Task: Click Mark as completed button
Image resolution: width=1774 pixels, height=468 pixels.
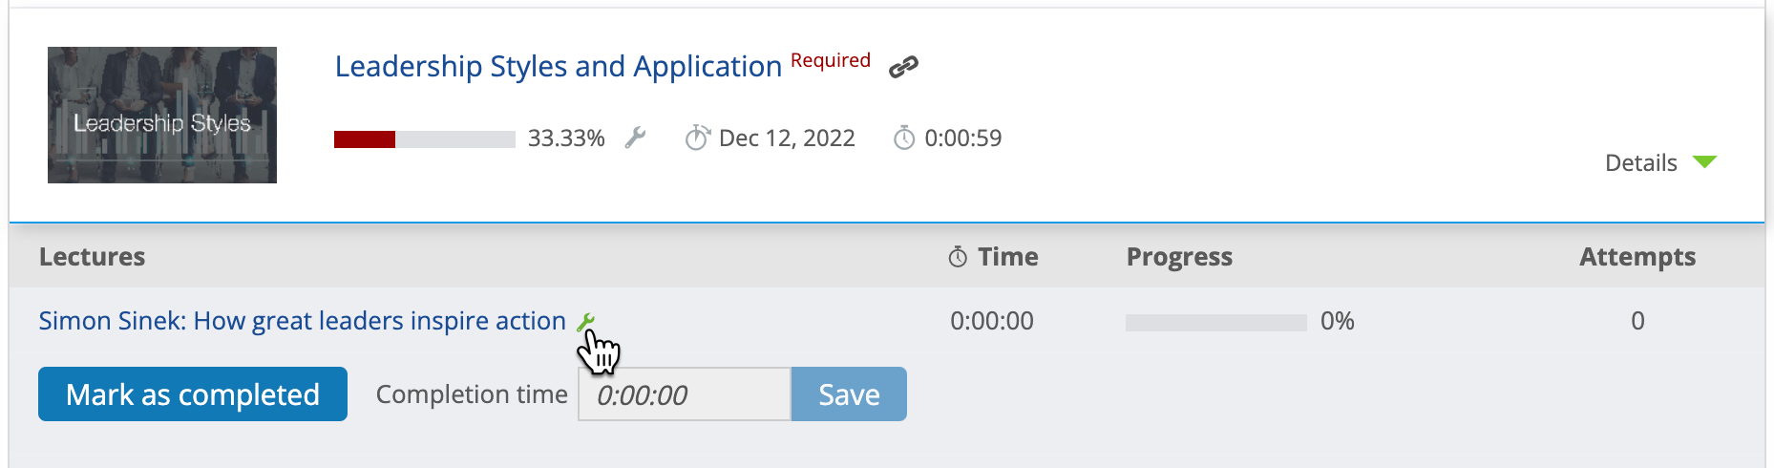Action: click(x=193, y=394)
